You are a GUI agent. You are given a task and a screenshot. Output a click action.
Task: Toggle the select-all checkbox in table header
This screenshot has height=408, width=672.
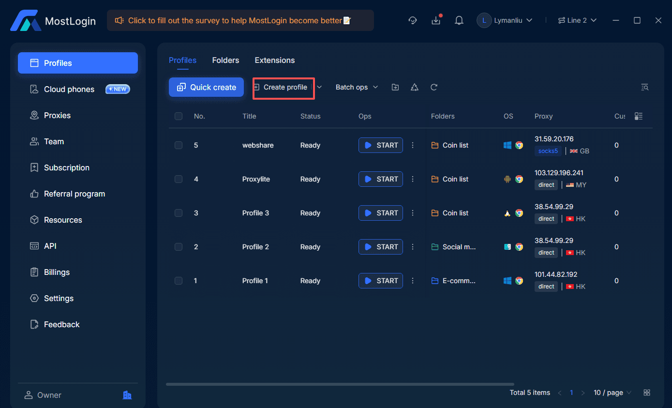pyautogui.click(x=179, y=116)
